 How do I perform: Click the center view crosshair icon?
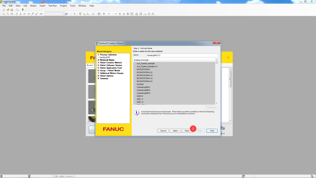pos(17,14)
